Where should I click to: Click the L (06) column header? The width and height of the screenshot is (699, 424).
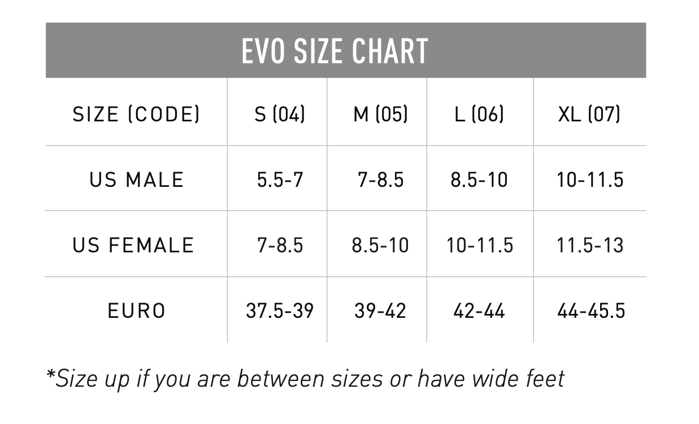(x=479, y=115)
